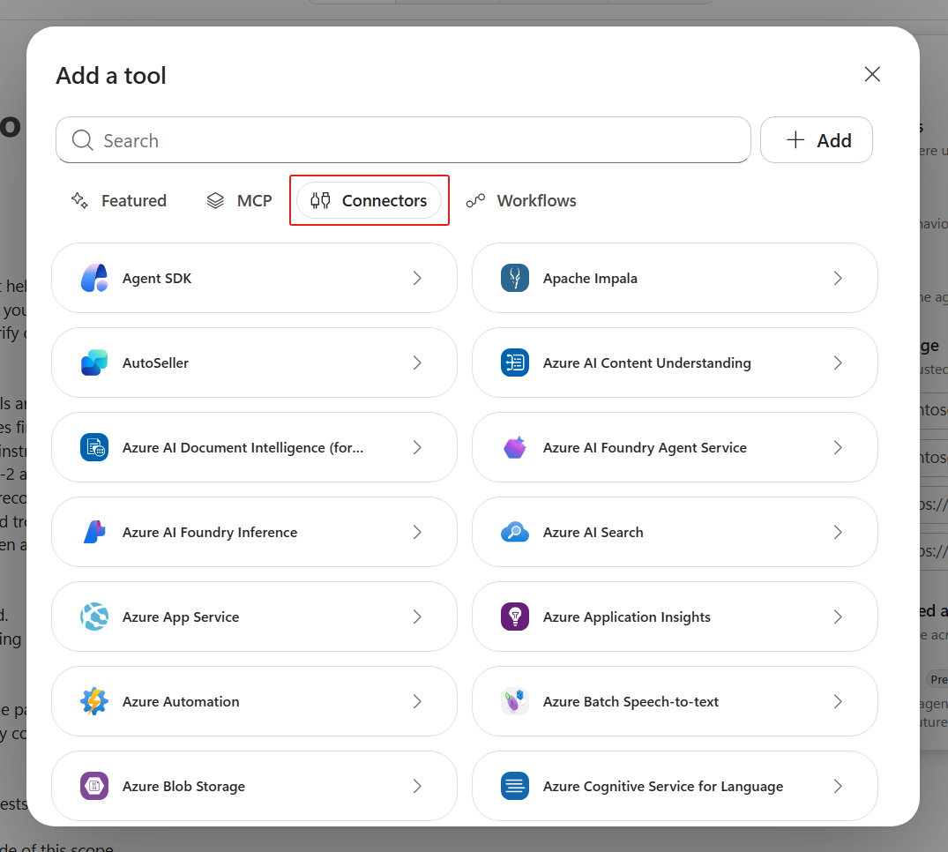The image size is (948, 852).
Task: Expand Apache Impala with its chevron
Action: [x=838, y=278]
